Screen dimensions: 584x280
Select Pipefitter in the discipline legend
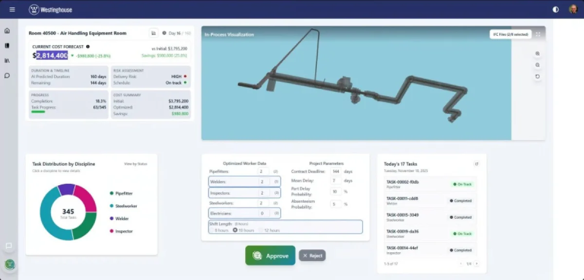point(124,193)
